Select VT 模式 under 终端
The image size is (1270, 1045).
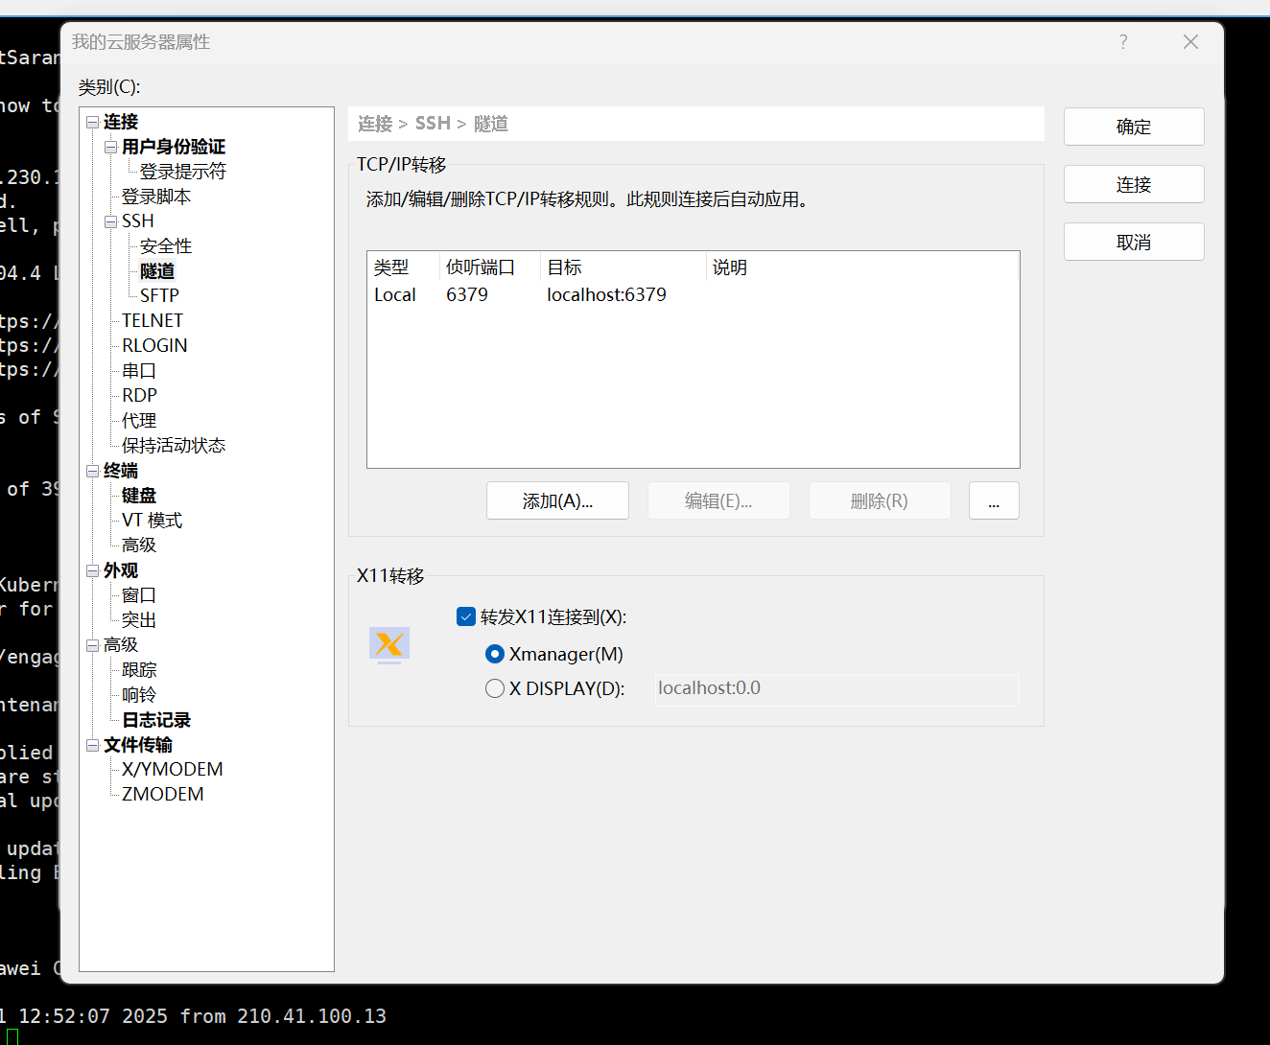pos(152,521)
